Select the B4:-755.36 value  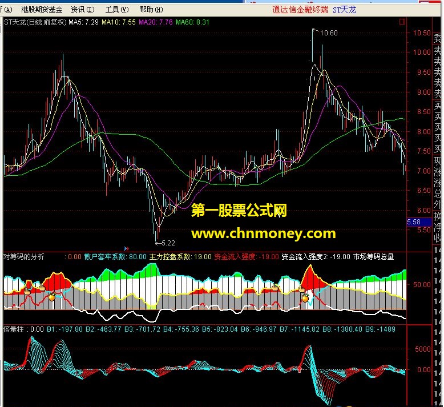click(x=181, y=329)
